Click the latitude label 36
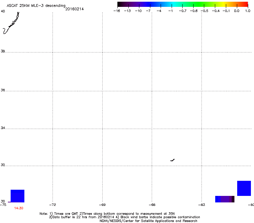The height and width of the screenshot is (223, 254). tap(3, 90)
